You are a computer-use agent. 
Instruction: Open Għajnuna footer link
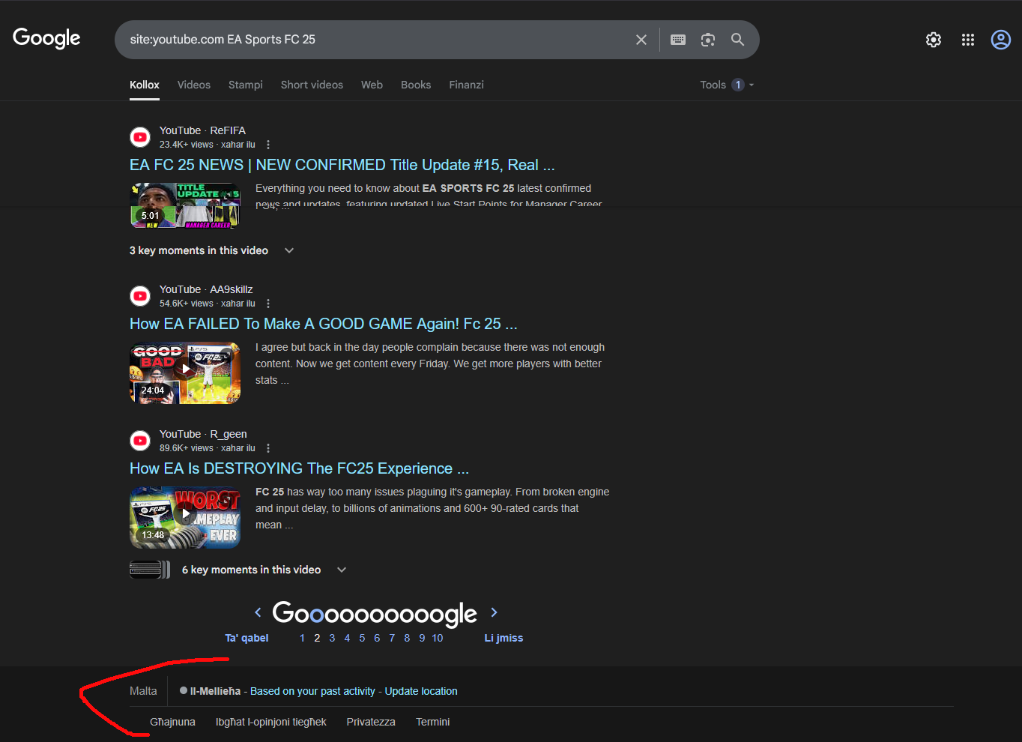point(172,722)
